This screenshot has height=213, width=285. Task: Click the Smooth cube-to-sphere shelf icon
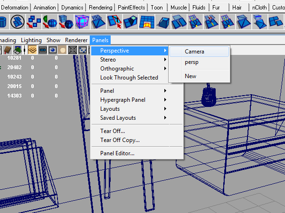(66, 22)
